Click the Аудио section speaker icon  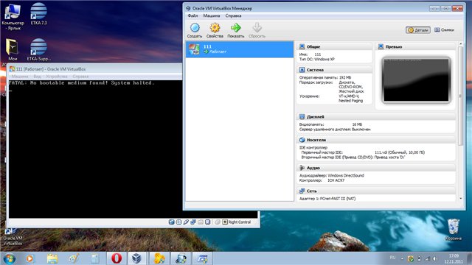coord(302,168)
